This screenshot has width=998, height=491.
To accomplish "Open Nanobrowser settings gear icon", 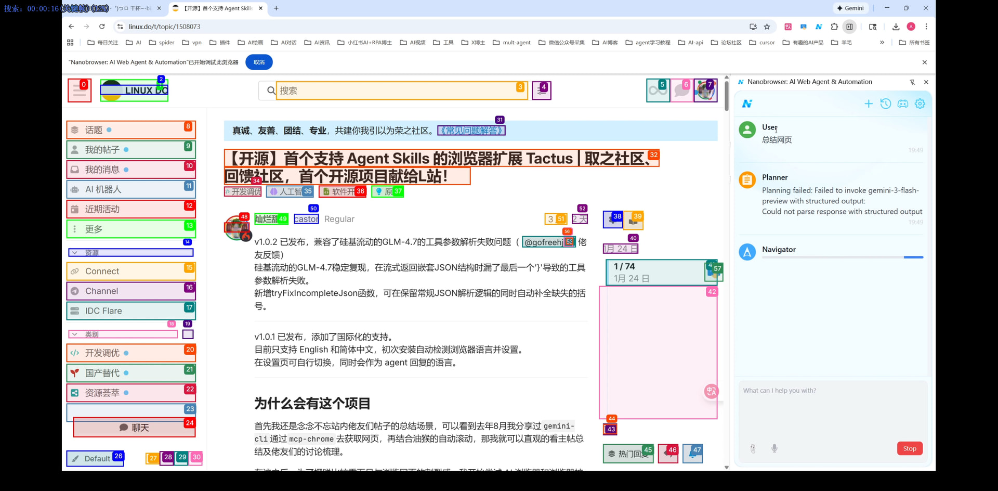I will [920, 104].
